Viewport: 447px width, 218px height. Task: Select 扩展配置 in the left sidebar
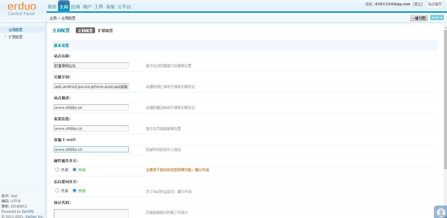tap(15, 37)
